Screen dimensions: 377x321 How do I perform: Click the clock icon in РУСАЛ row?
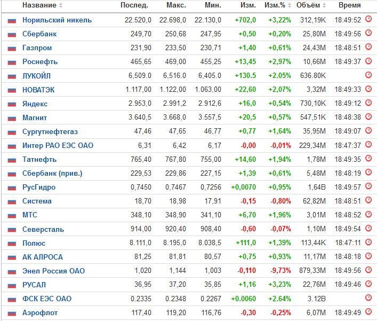tap(368, 284)
